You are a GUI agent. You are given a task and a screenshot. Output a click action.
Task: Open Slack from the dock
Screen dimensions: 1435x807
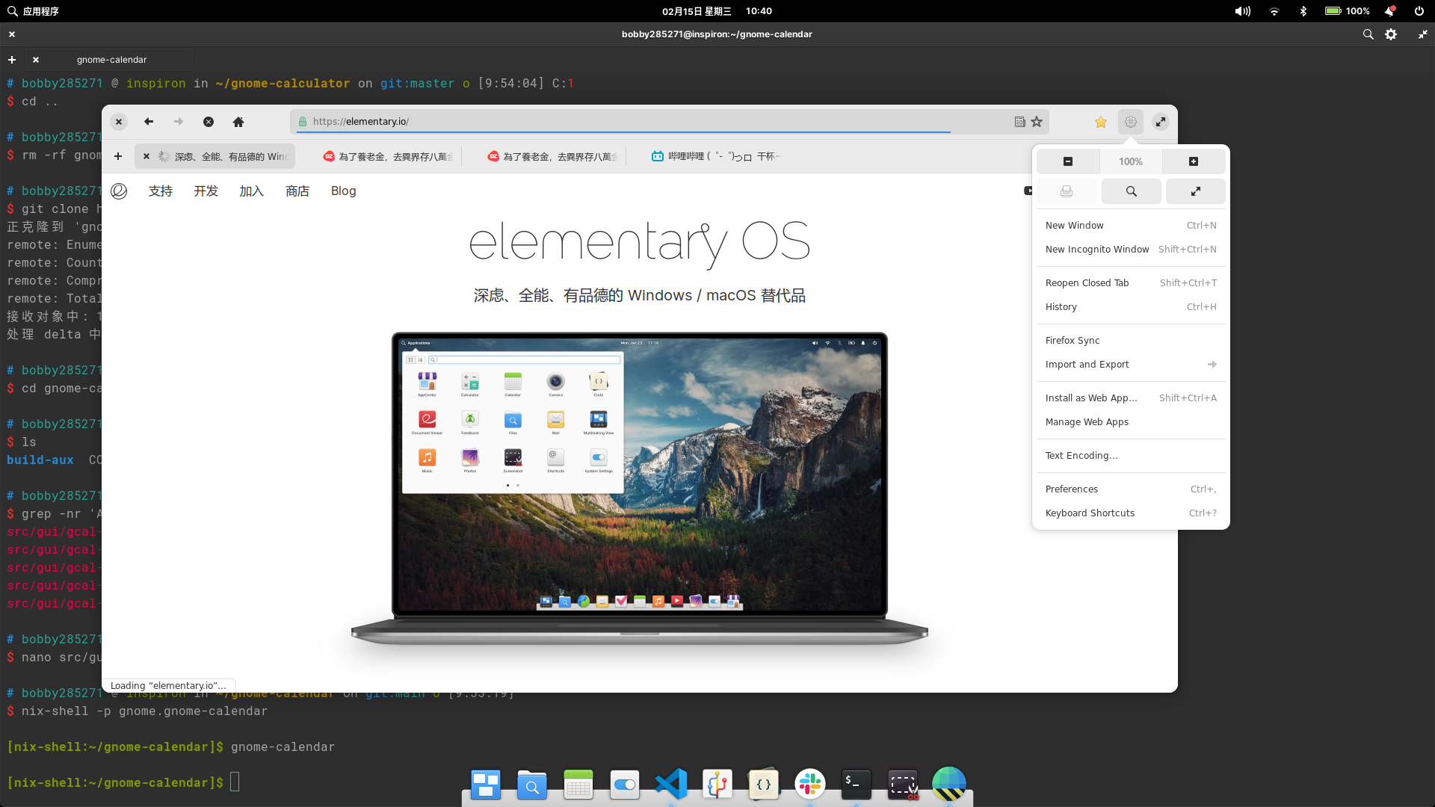click(810, 783)
